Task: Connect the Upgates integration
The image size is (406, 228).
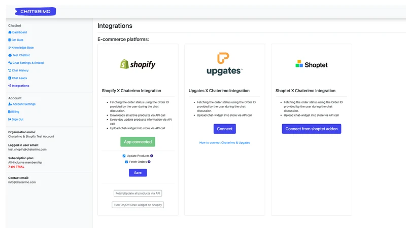Action: click(224, 129)
